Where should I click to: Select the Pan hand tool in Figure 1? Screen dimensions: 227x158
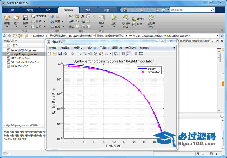pos(90,54)
